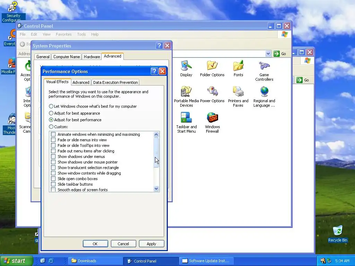Open the File menu in Control Panel
The image size is (355, 266).
point(23,34)
